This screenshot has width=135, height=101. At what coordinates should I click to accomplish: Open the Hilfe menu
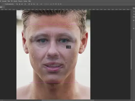30,1
